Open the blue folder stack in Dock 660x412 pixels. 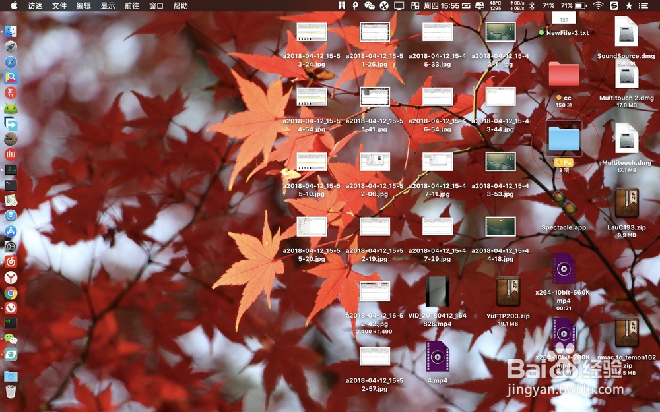point(11,376)
